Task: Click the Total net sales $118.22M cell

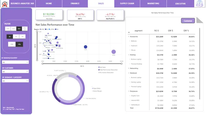Action: click(x=159, y=108)
